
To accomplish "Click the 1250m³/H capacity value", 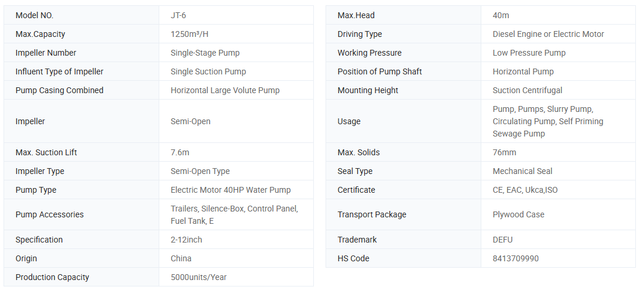I will coord(189,34).
